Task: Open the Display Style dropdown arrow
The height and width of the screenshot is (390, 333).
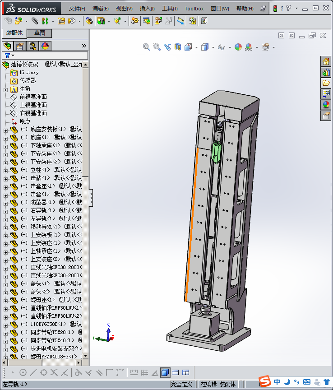Action: pyautogui.click(x=213, y=47)
